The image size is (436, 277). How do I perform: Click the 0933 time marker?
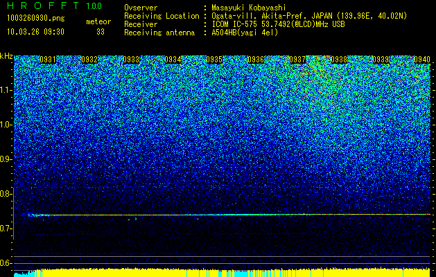point(131,60)
